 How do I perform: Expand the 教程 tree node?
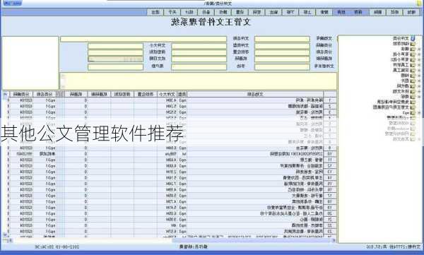tap(419, 97)
